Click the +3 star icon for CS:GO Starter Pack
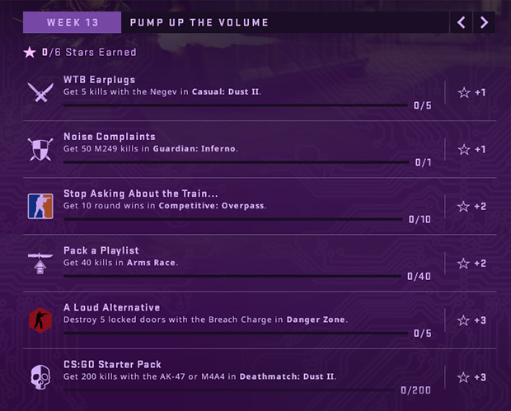 [x=463, y=377]
